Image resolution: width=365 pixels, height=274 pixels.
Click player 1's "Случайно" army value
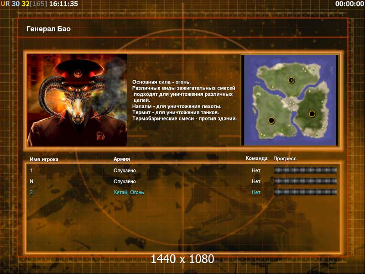[125, 170]
